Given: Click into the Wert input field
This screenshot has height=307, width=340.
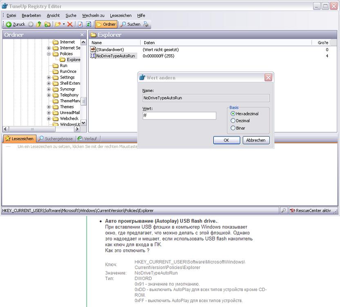Looking at the screenshot, I should click(x=179, y=116).
